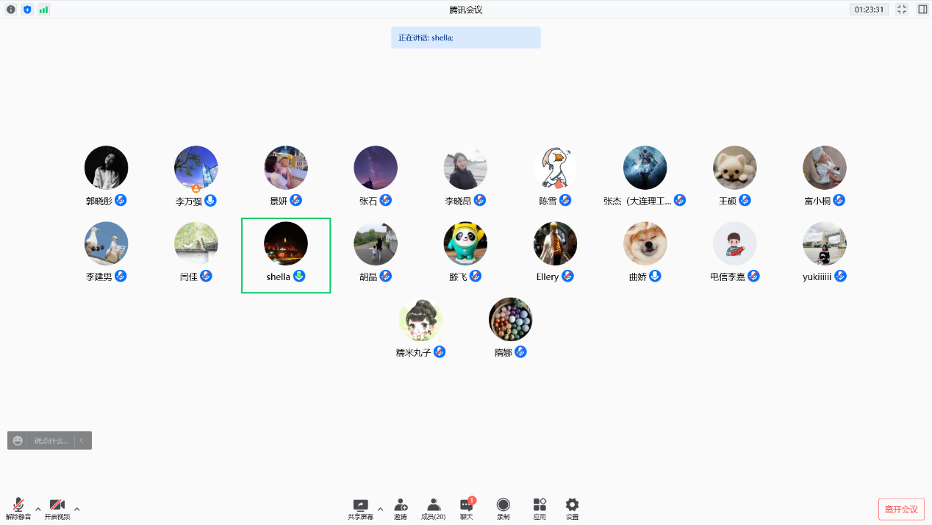Check the green network signal icon
Viewport: 932px width, 525px height.
tap(44, 10)
